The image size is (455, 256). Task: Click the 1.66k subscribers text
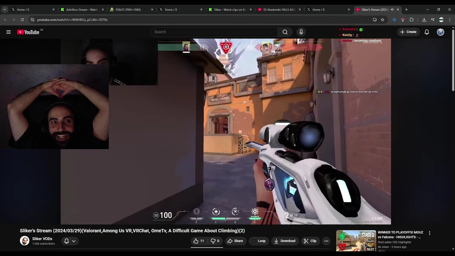43,244
